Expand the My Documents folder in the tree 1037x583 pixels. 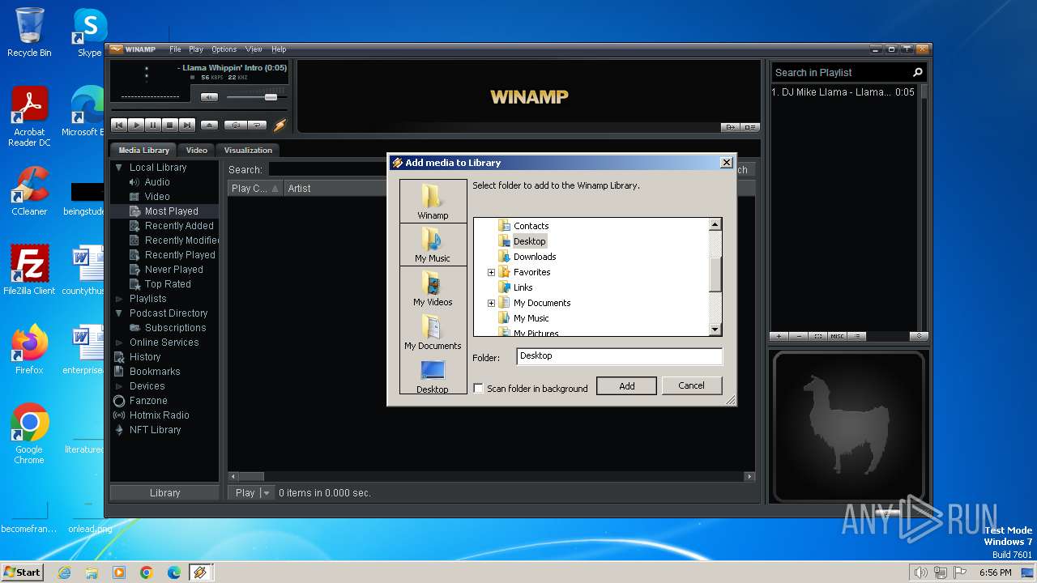tap(491, 303)
